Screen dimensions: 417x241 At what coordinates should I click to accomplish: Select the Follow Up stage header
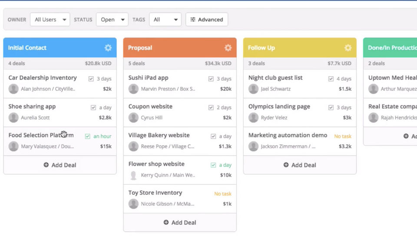pyautogui.click(x=300, y=48)
